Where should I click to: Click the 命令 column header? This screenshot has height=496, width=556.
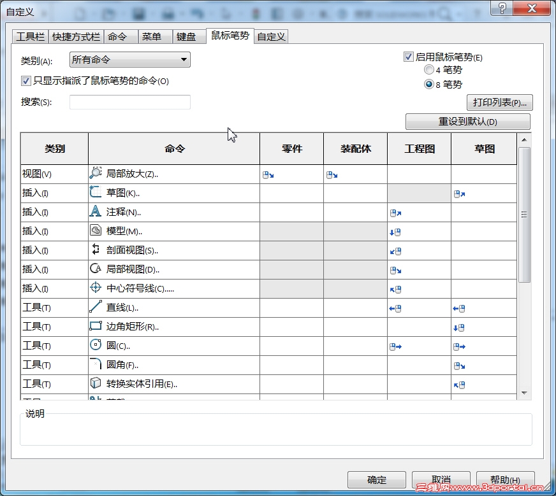[174, 149]
